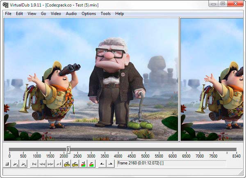Click the seek slider thumb at frame 2160

(68, 150)
